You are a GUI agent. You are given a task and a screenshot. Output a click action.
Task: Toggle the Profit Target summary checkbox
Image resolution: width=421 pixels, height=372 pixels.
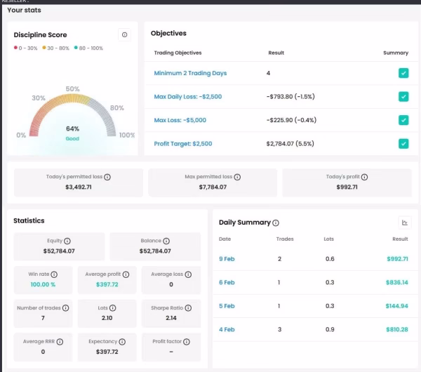[x=403, y=144]
